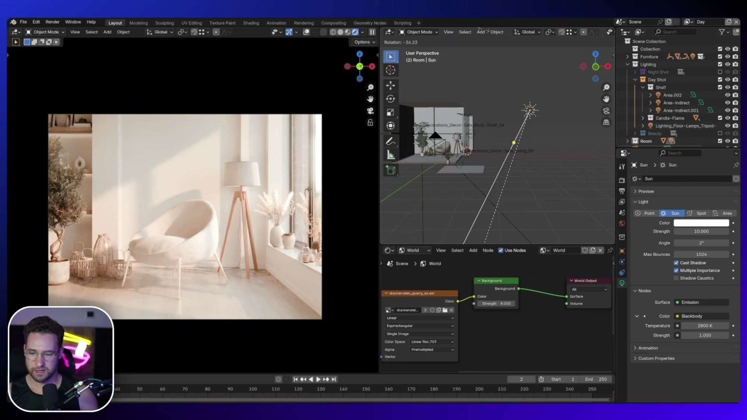
Task: Pick the Measure tool
Action: tap(391, 155)
